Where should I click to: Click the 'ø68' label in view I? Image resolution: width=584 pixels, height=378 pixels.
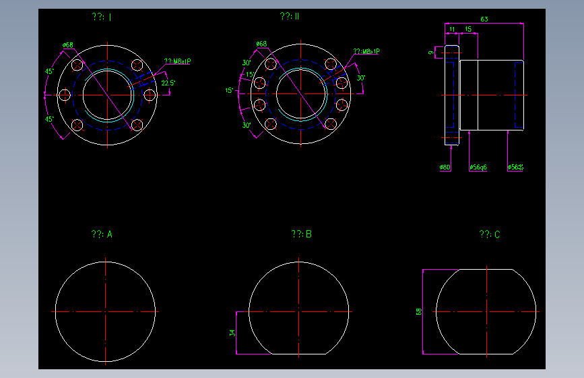68,45
